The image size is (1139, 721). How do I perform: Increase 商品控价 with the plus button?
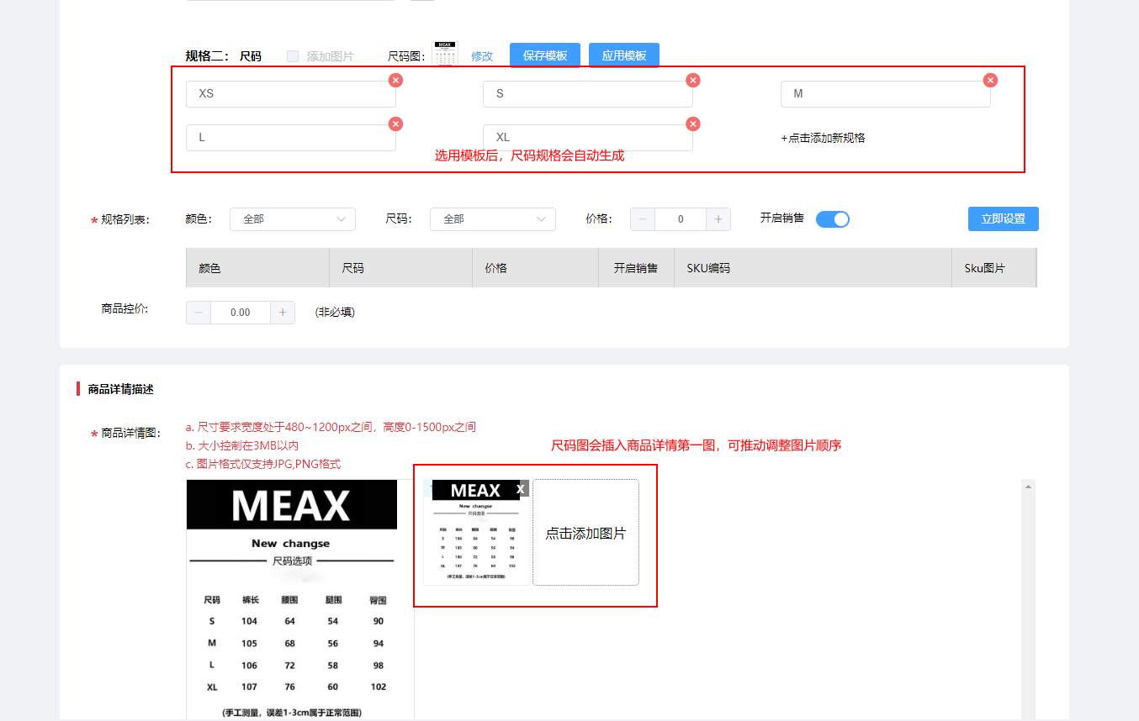[x=283, y=313]
